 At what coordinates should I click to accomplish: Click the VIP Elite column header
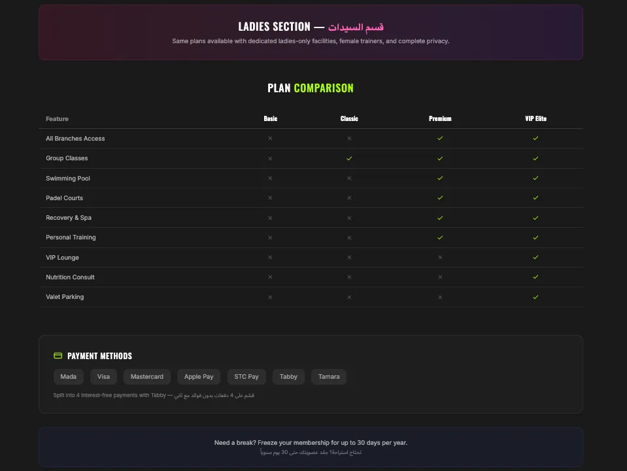(x=535, y=118)
